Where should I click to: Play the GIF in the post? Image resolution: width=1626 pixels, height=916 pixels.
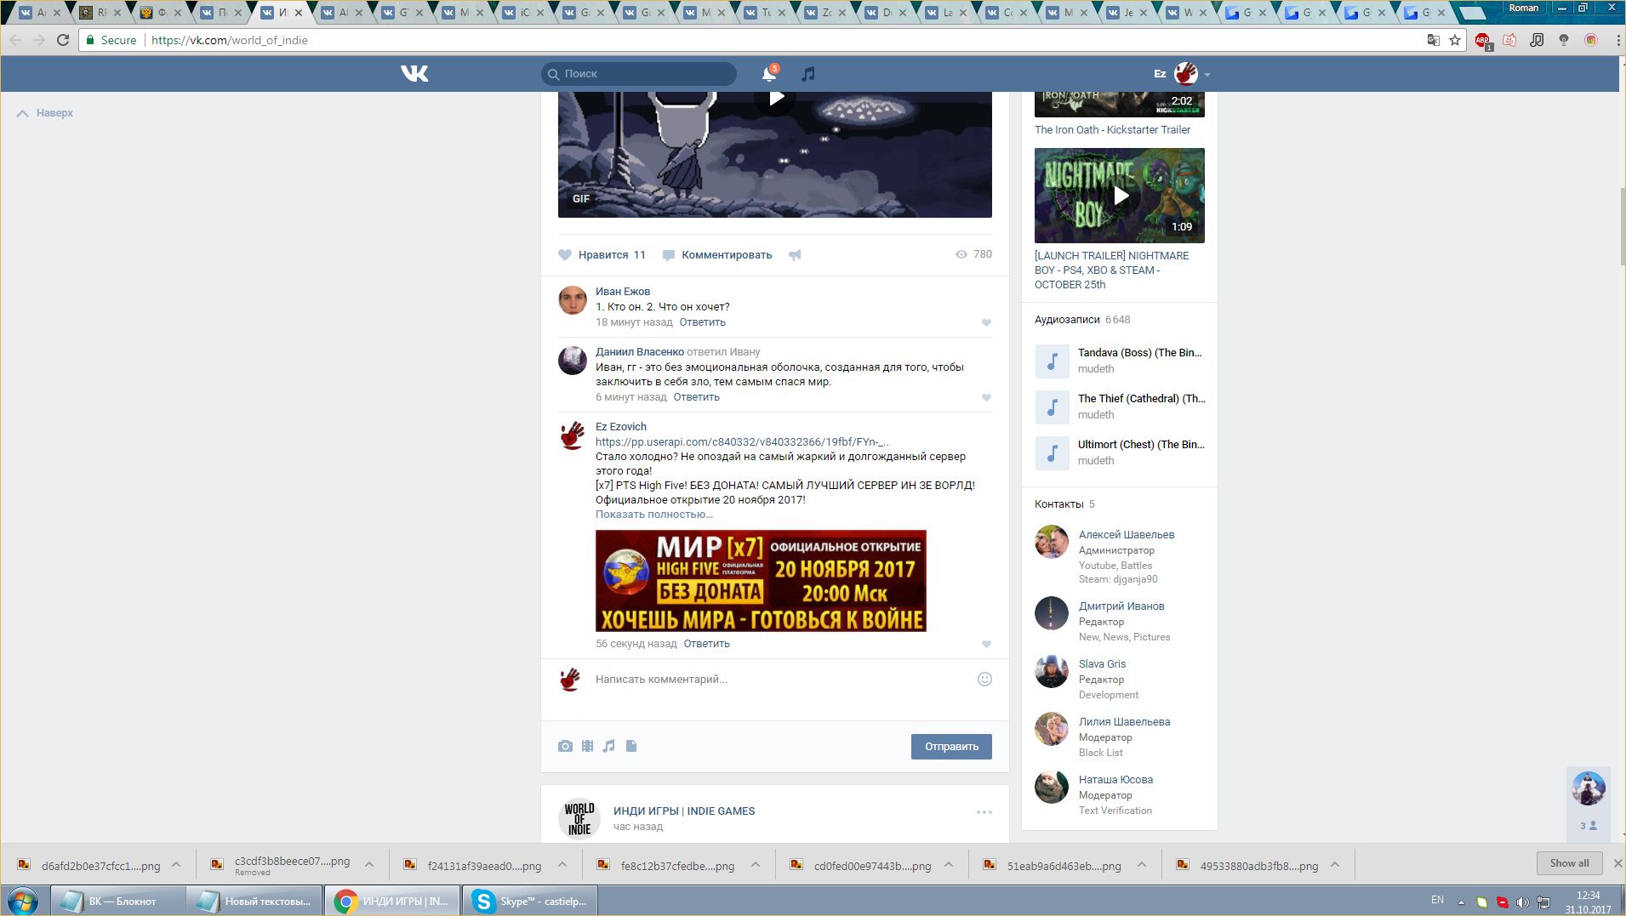pos(775,98)
